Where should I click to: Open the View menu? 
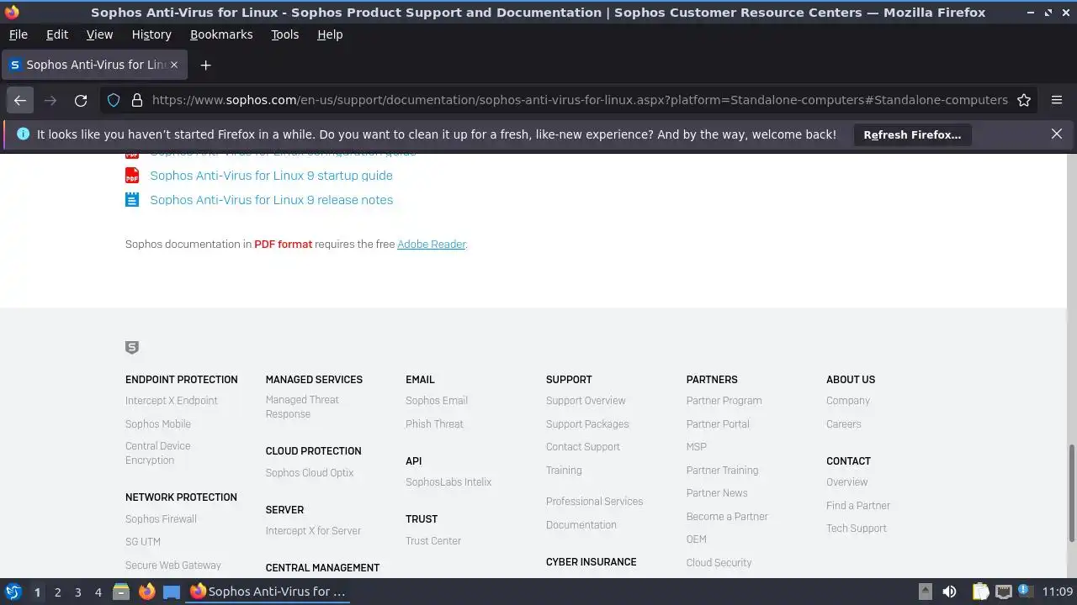pos(99,34)
